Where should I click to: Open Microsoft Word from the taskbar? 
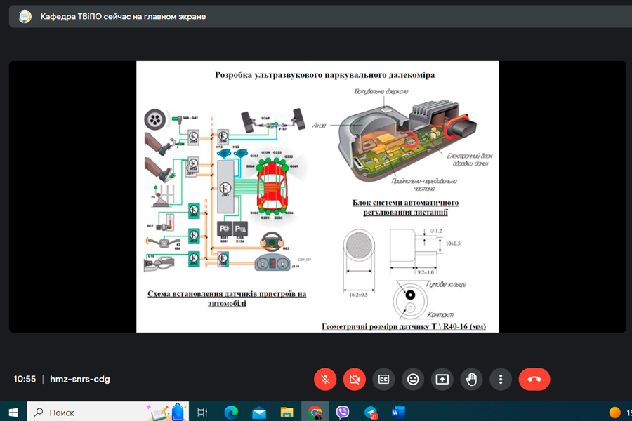398,412
